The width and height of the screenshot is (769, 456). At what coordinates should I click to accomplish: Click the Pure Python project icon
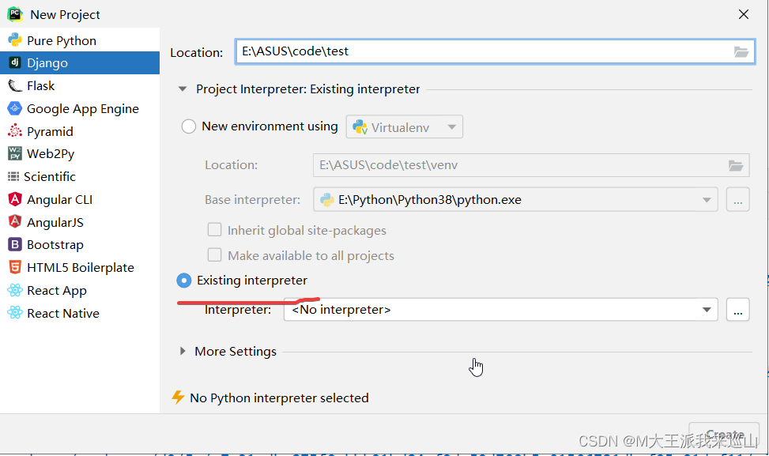15,40
